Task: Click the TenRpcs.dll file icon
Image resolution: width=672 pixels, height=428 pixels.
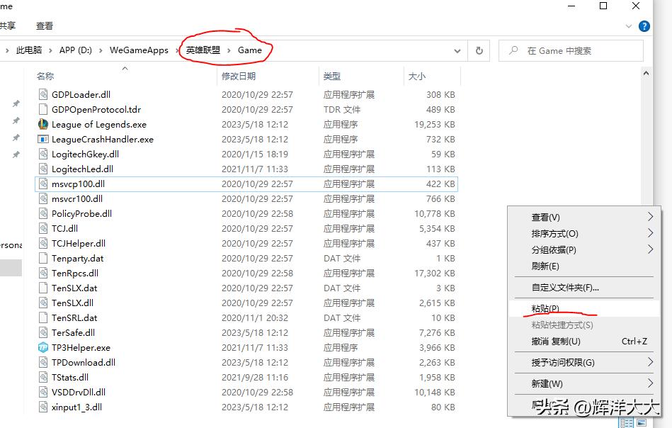Action: click(43, 274)
